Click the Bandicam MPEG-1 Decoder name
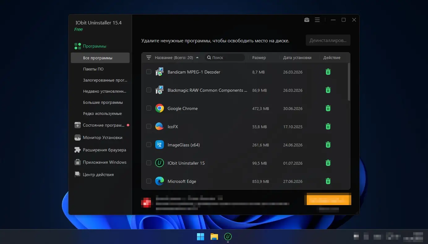Screen dimensions: 428x244 (x=194, y=72)
